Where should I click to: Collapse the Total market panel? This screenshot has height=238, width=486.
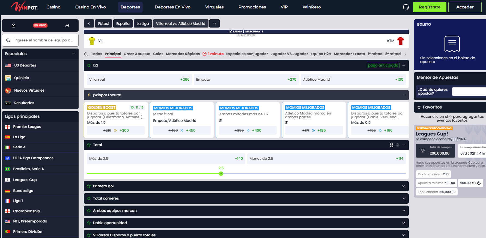(x=404, y=145)
